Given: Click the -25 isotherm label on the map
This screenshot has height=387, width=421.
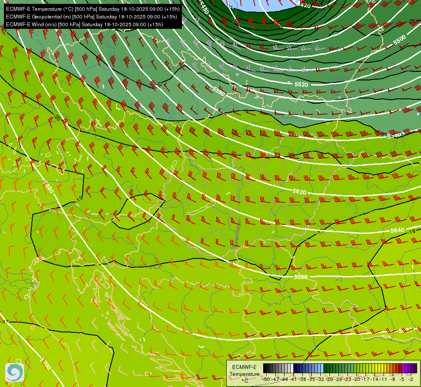Looking at the screenshot, I should point(412,21).
